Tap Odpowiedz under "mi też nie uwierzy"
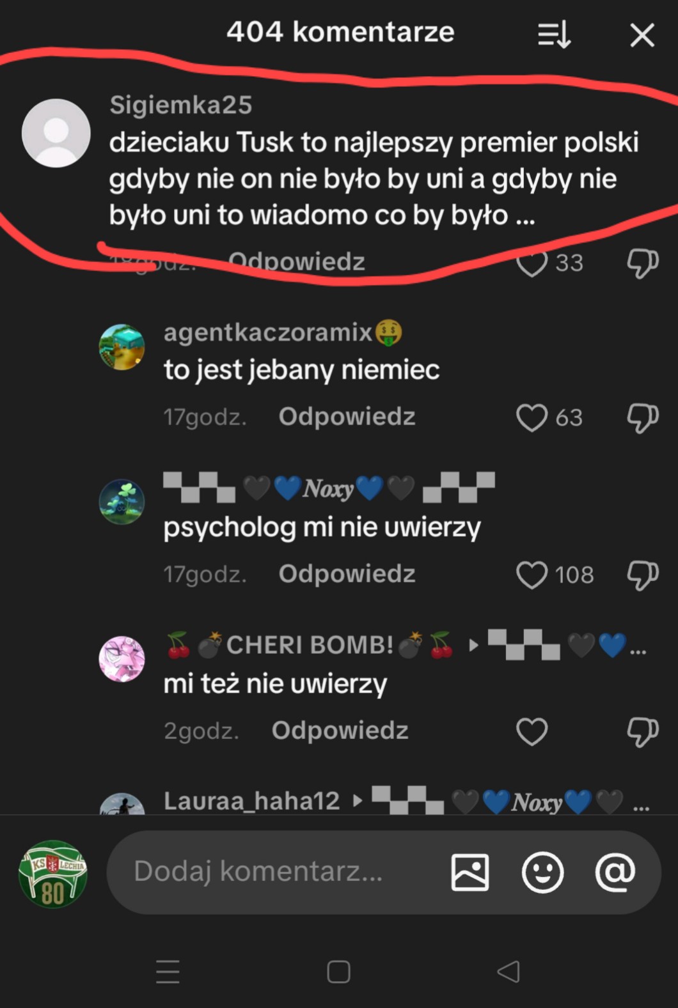The height and width of the screenshot is (1008, 678). [x=340, y=731]
